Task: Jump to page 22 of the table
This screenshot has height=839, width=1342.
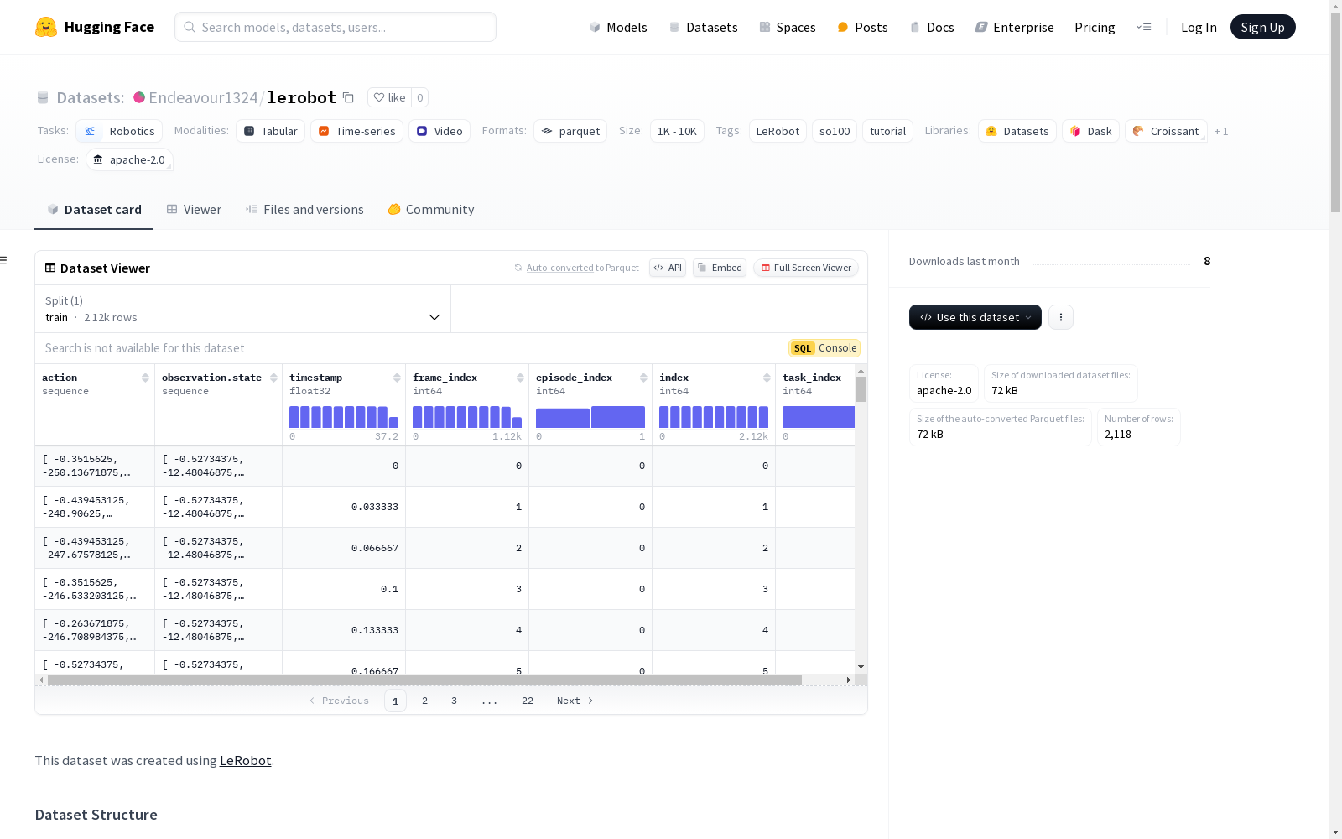Action: pos(528,701)
